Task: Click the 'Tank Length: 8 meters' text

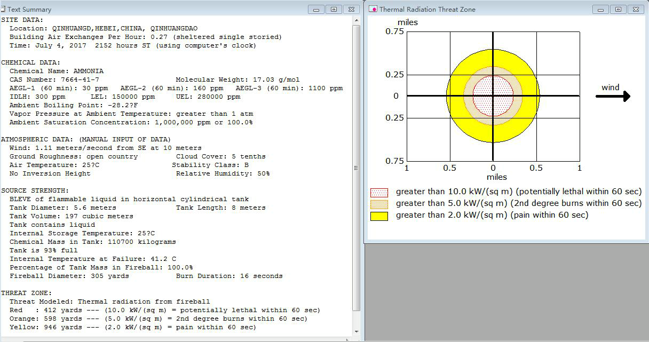Action: click(221, 208)
